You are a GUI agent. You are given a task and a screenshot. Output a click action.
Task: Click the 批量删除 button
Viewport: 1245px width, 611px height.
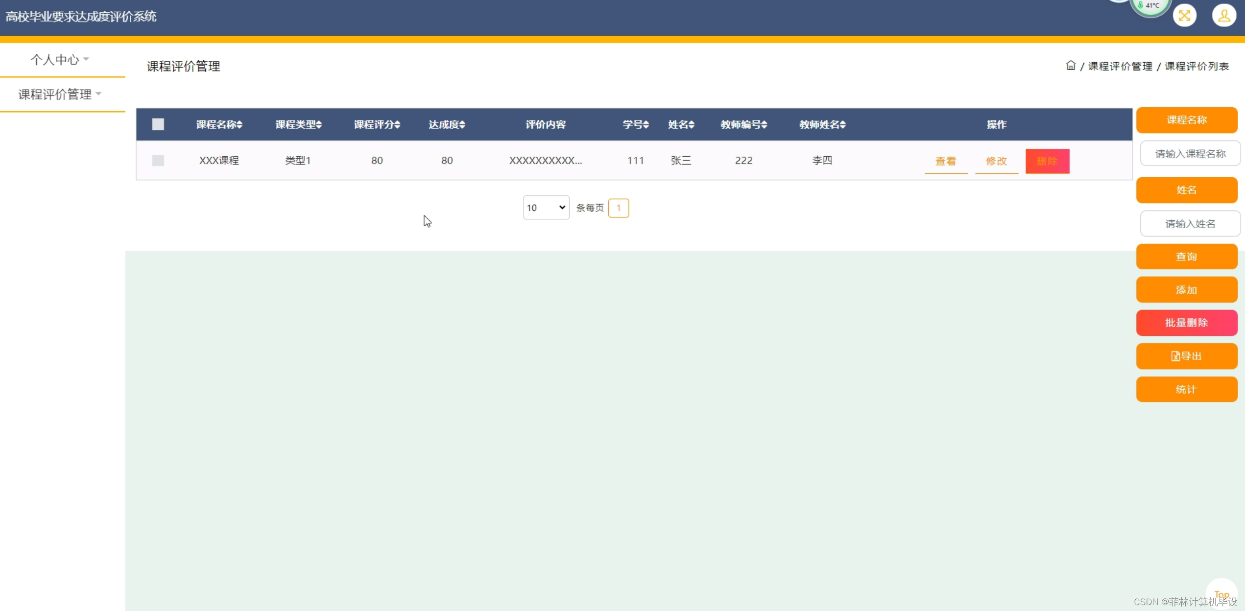(1186, 323)
